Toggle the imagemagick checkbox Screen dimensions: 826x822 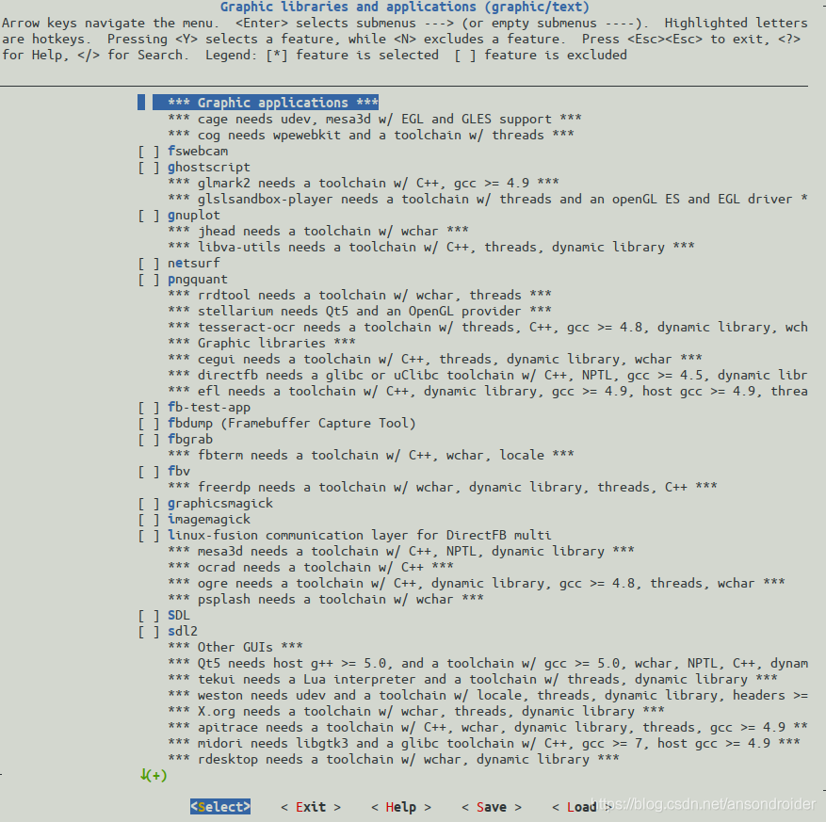(149, 520)
